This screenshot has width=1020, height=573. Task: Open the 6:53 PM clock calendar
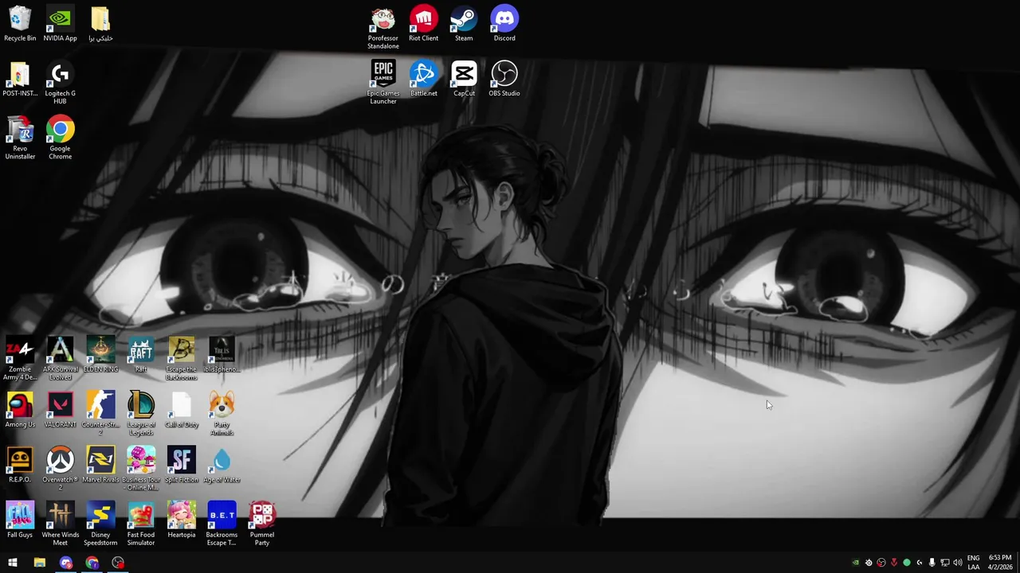(1000, 563)
